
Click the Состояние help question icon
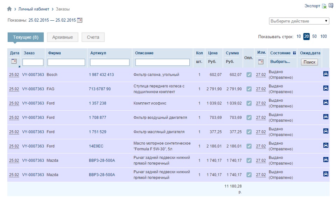[294, 53]
